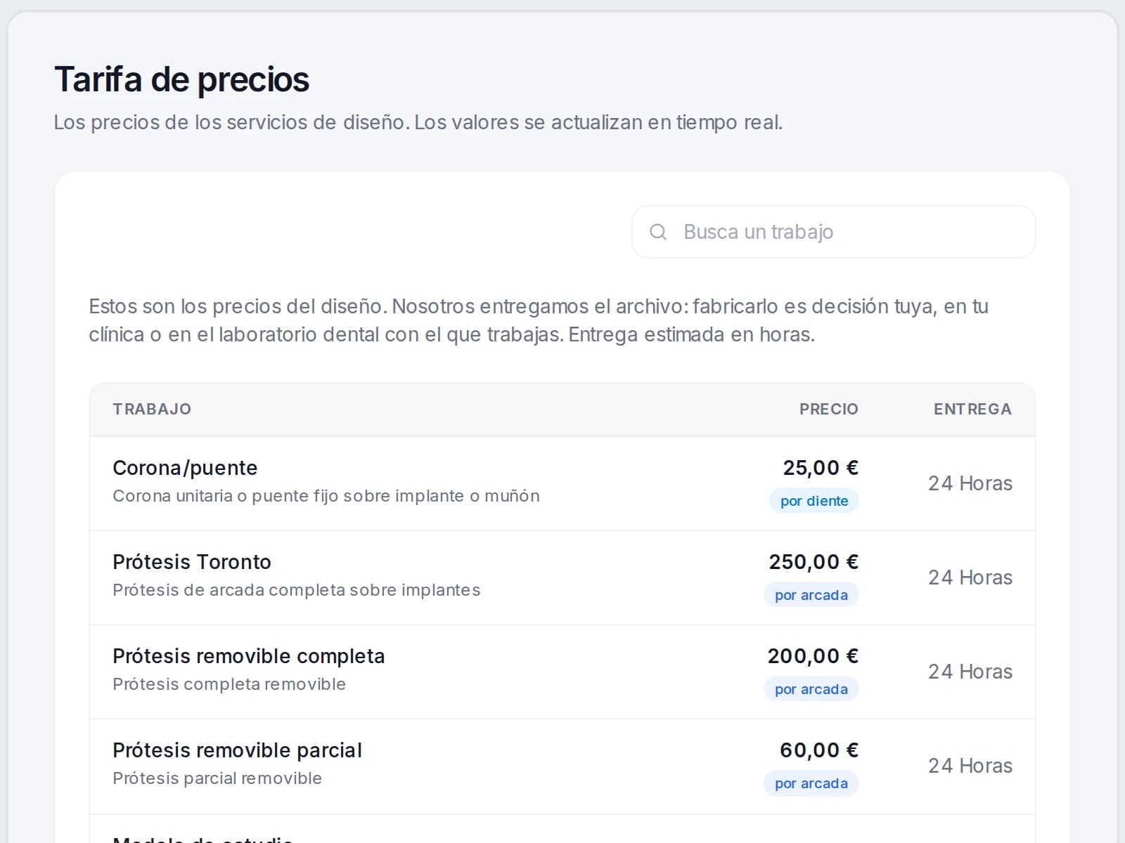Click the price '25,00 €'
The height and width of the screenshot is (843, 1125).
[x=821, y=468]
